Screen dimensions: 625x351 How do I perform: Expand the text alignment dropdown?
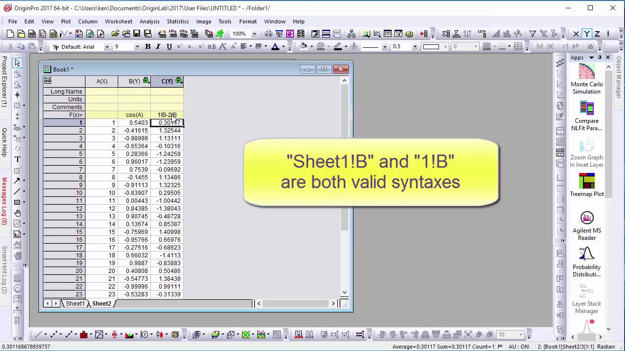pyautogui.click(x=250, y=47)
